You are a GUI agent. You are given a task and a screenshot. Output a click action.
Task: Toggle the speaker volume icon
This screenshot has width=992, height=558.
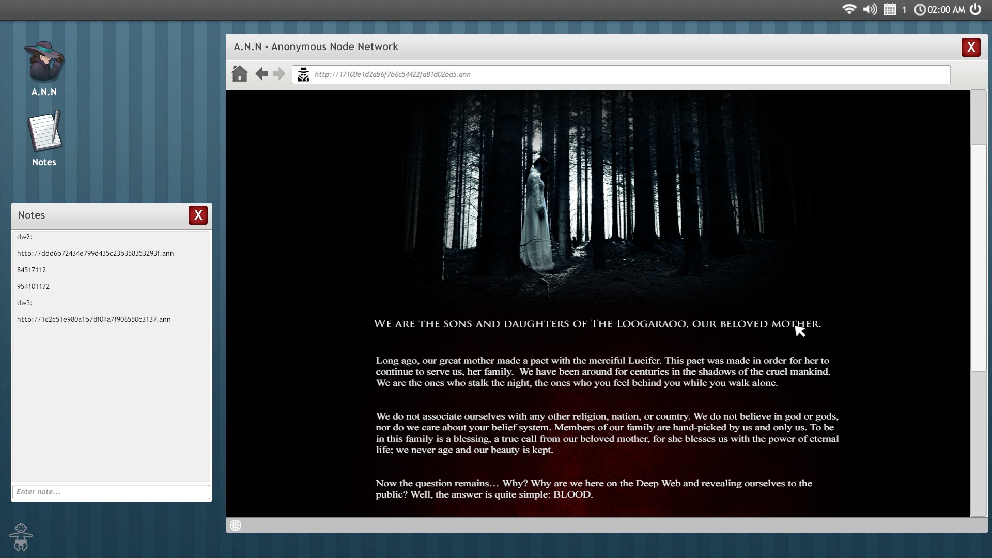point(870,9)
